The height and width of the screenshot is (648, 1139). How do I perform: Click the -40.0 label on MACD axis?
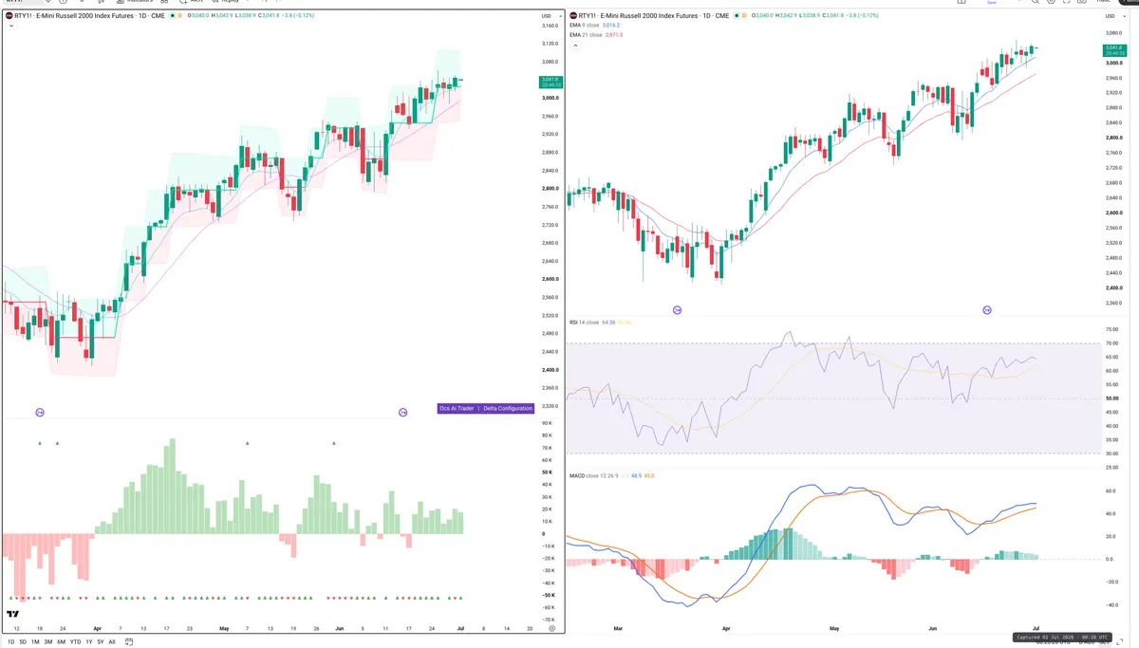tap(1111, 604)
